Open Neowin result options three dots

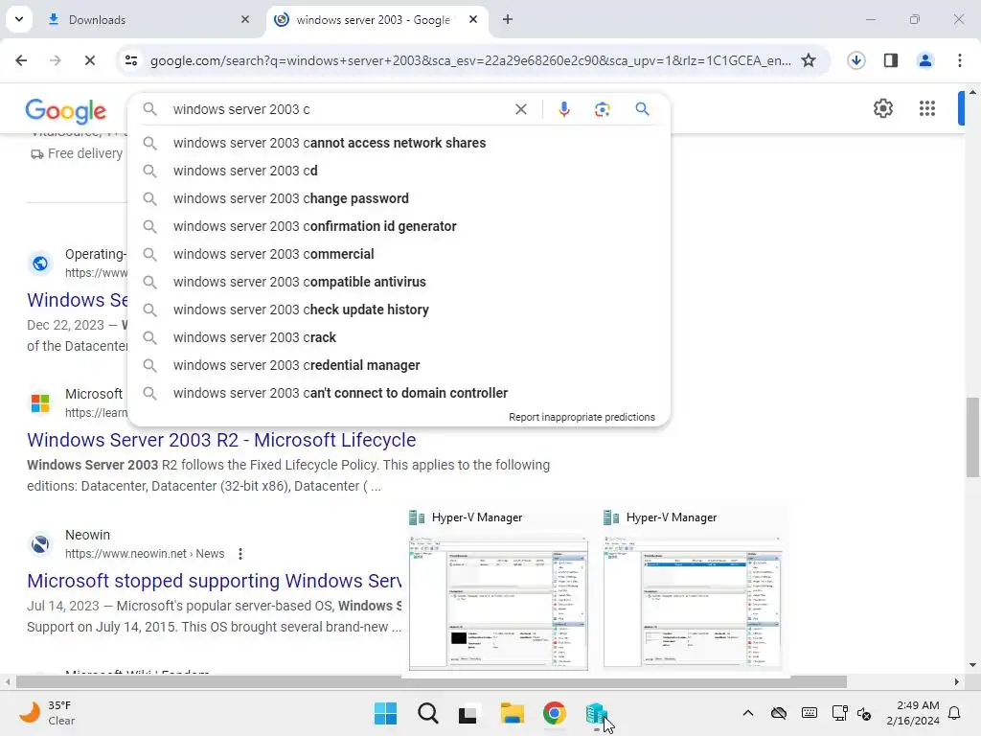240,554
